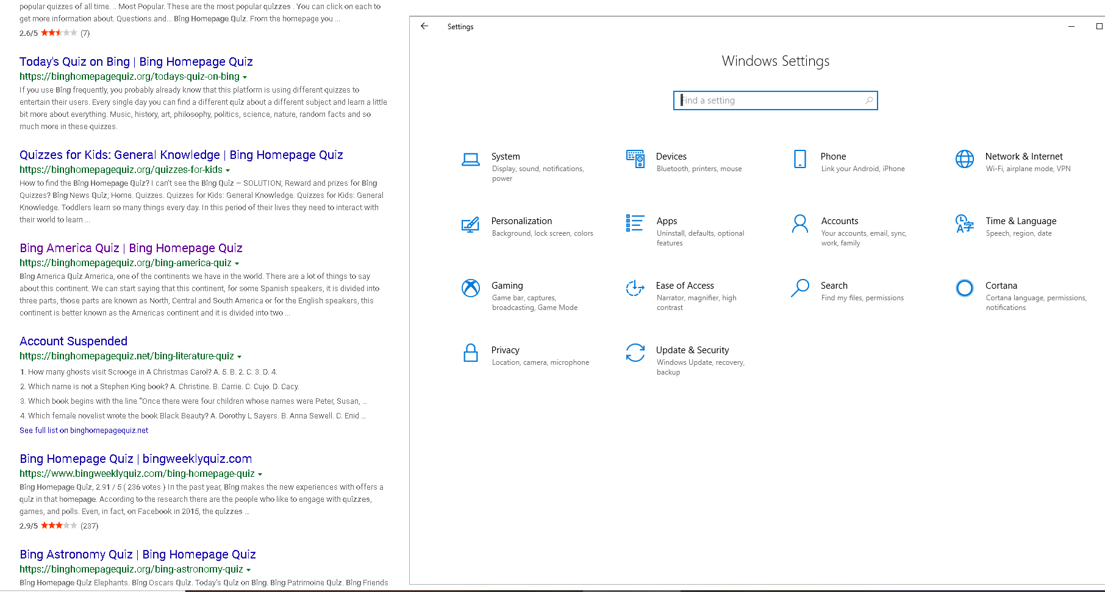Open the Time & Language icon
Image resolution: width=1105 pixels, height=592 pixels.
[x=964, y=224]
